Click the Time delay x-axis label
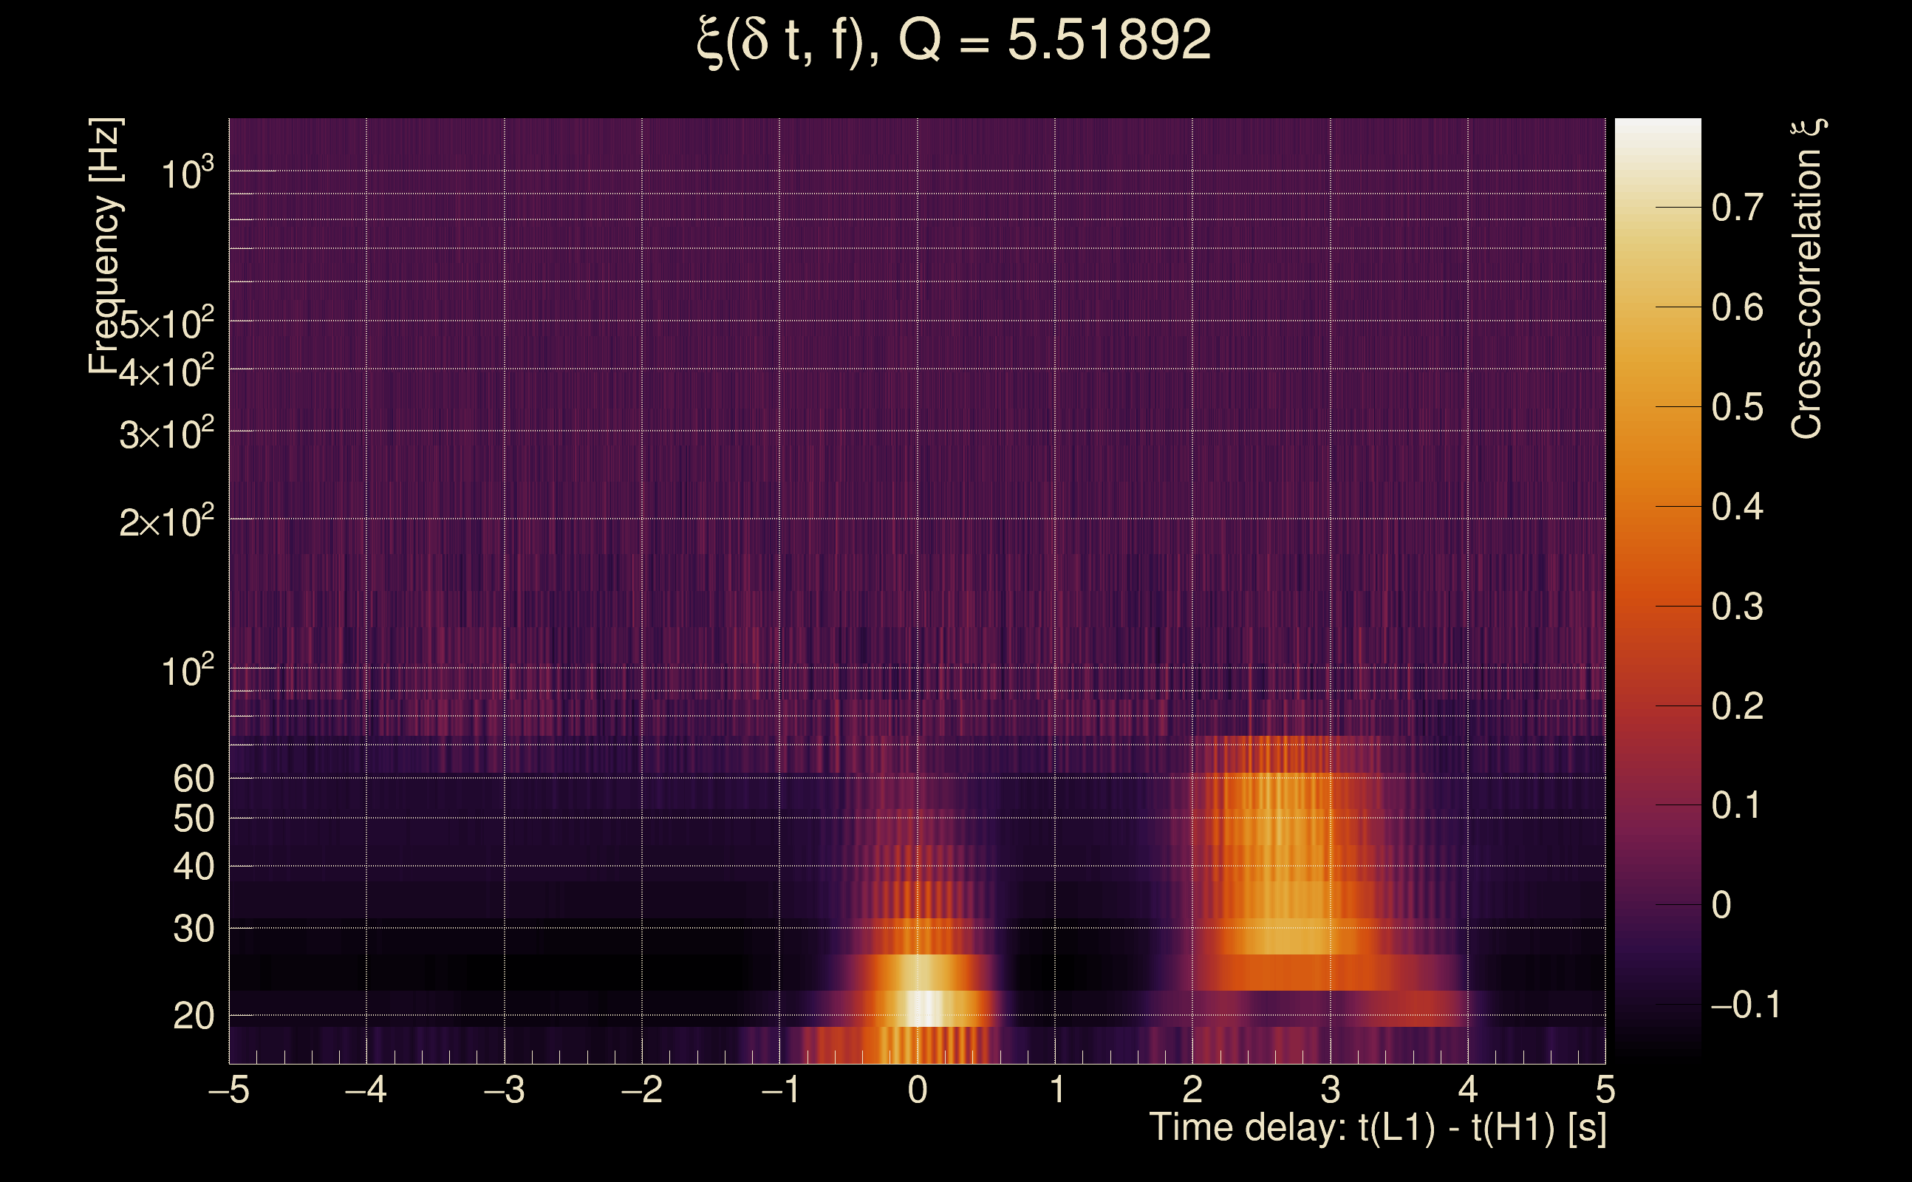The height and width of the screenshot is (1182, 1912). click(x=1377, y=1128)
